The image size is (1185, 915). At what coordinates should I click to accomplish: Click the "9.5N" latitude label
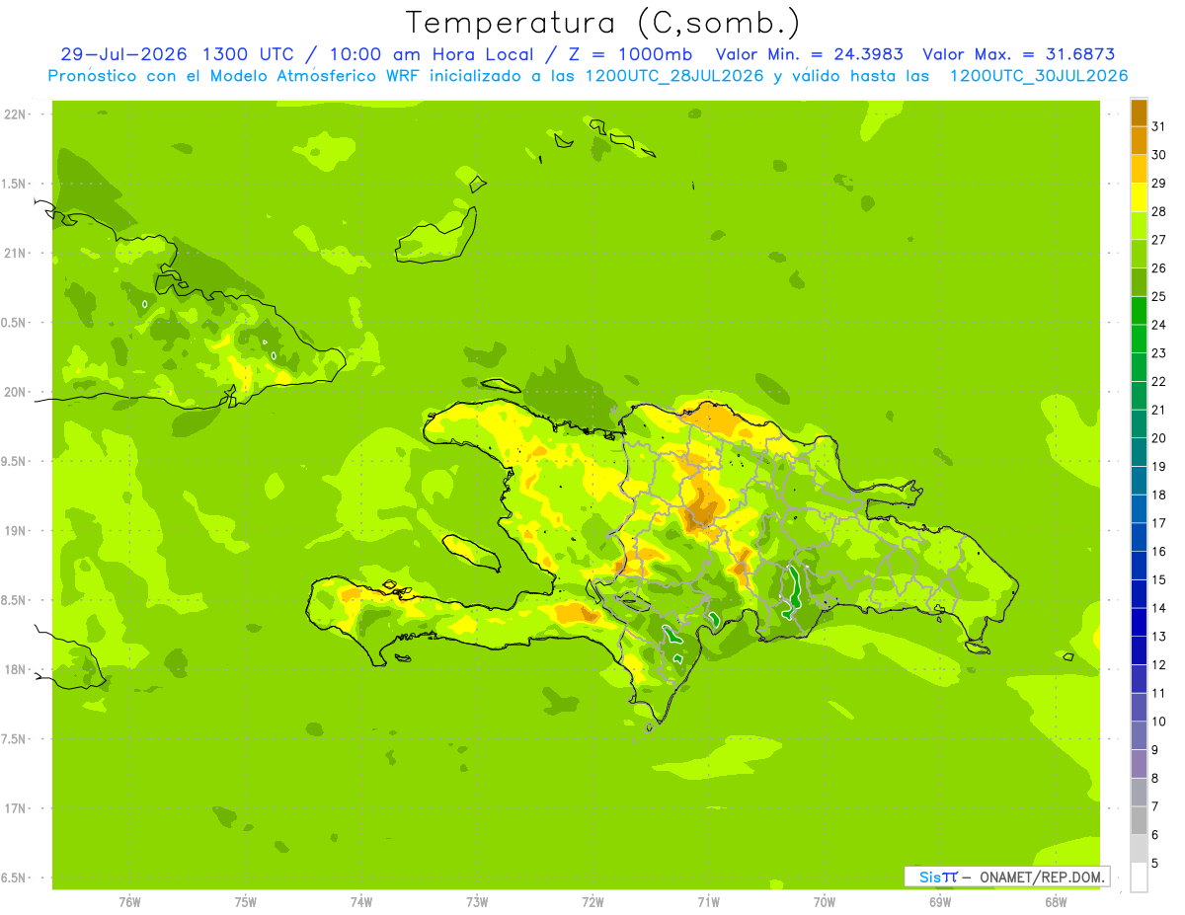[x=15, y=461]
